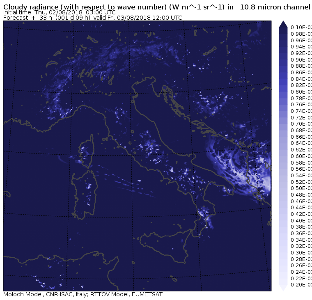The height and width of the screenshot is (300, 312).
Task: Click the colorbar label 0.90E-03
Action: 301,60
